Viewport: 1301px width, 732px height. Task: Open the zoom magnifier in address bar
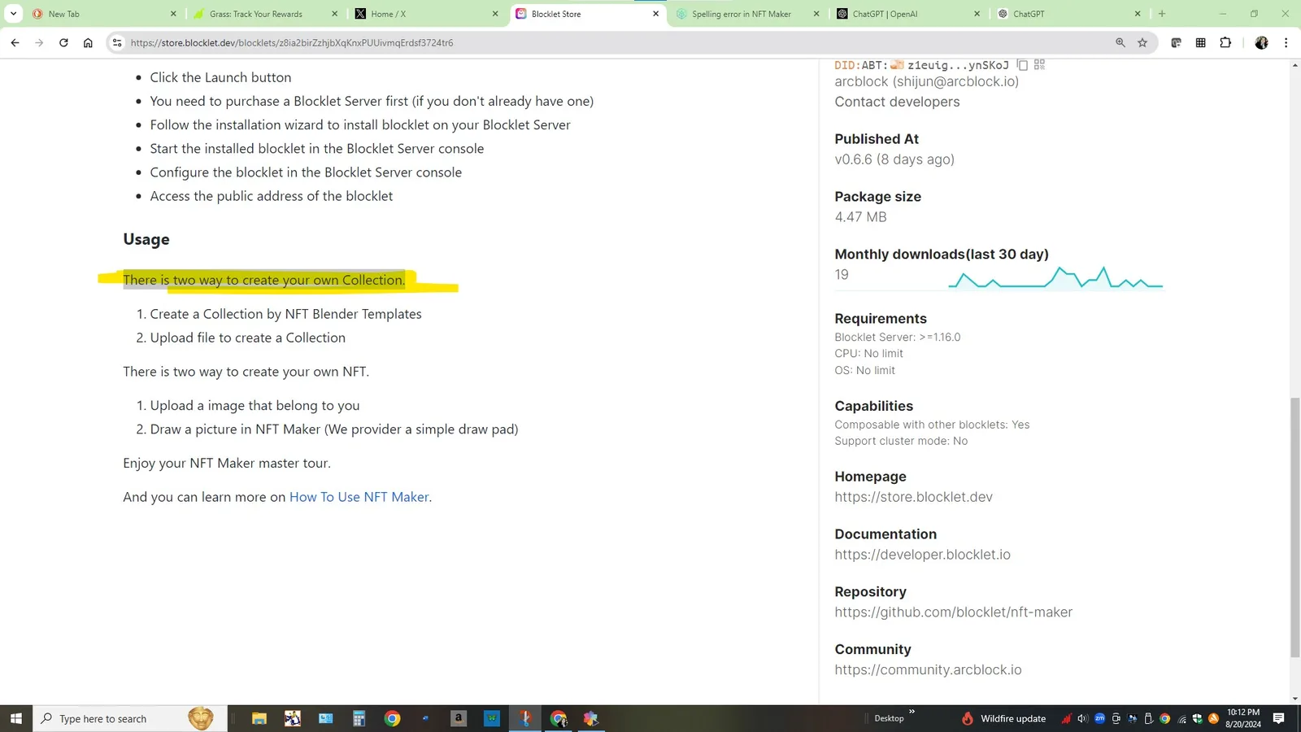coord(1120,43)
